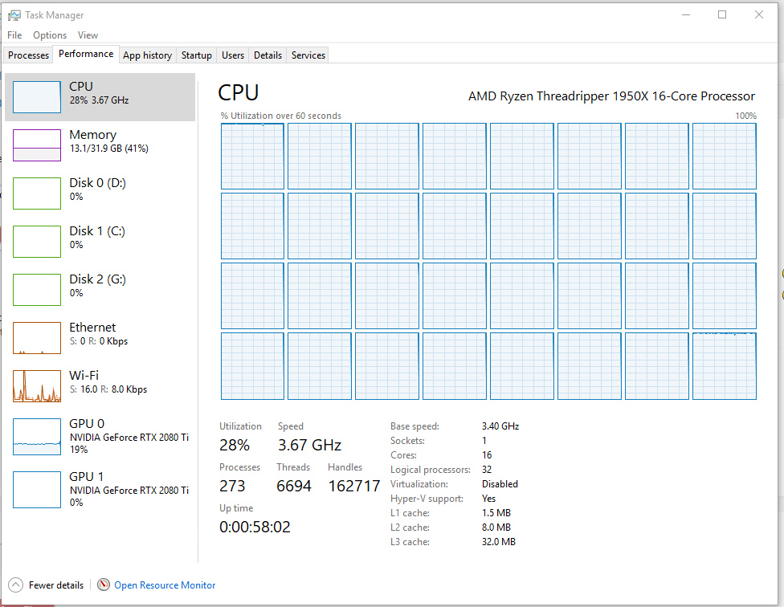This screenshot has height=607, width=784.
Task: Click the Resource Monitor gauge icon
Action: (104, 585)
